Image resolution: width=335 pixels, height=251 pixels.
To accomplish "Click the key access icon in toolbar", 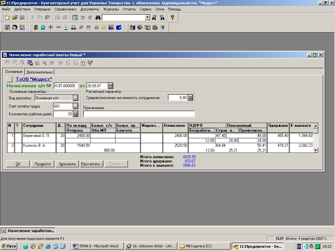I will [75, 18].
